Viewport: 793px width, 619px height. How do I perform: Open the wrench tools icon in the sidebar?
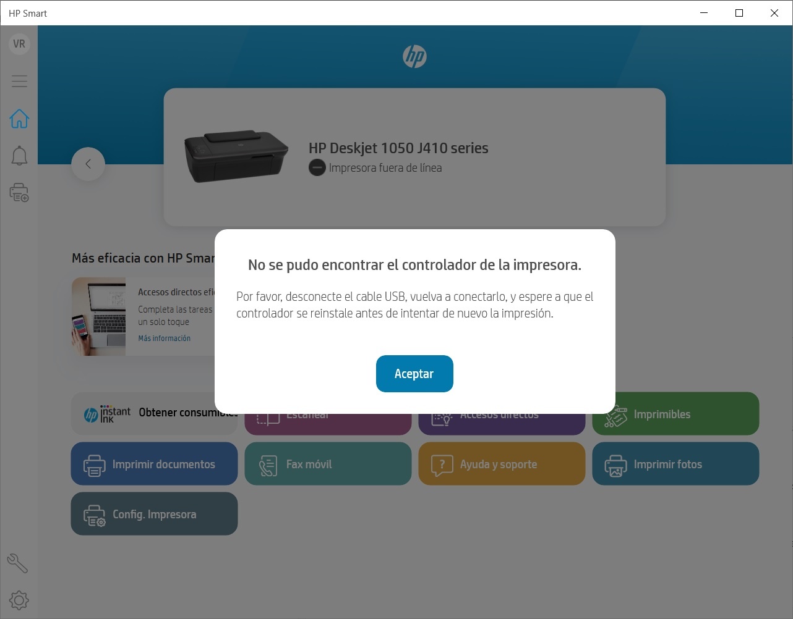tap(17, 563)
